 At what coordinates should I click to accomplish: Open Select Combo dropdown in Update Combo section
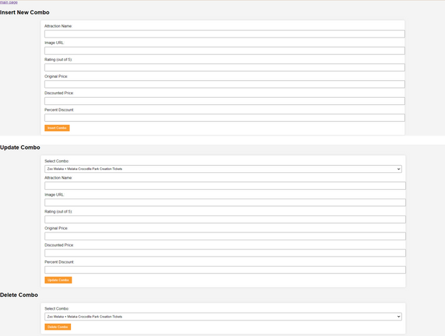(223, 169)
